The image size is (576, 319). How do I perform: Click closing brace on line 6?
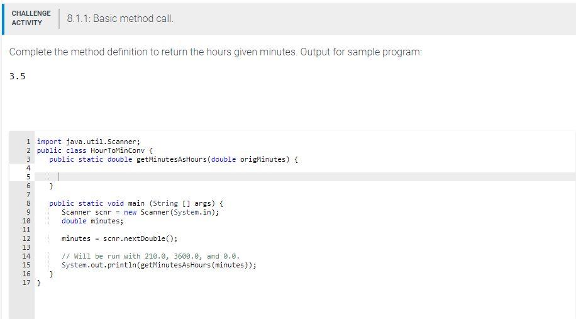click(51, 186)
